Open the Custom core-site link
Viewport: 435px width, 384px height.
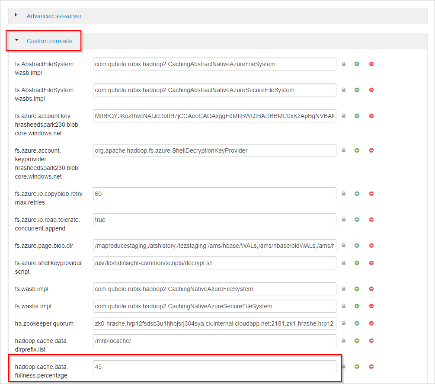pos(50,41)
